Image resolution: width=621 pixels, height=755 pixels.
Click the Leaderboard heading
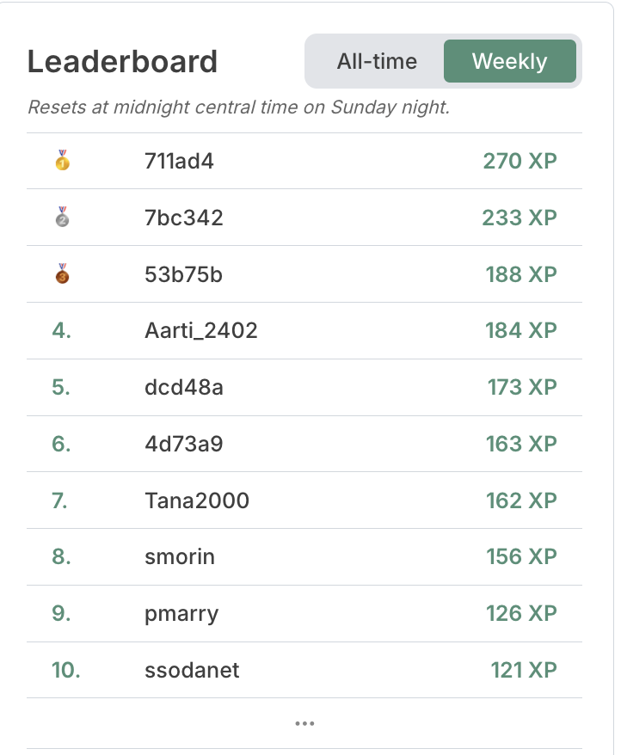(x=122, y=62)
